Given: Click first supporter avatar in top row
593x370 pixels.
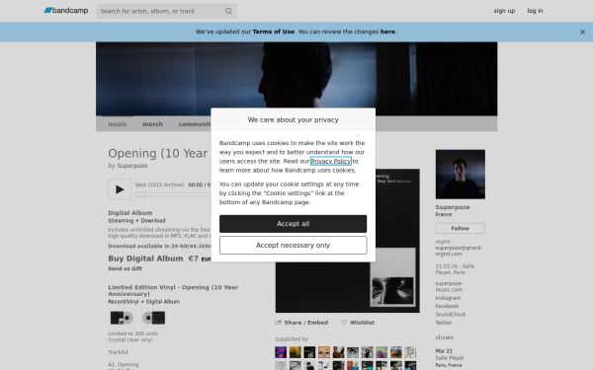Looking at the screenshot, I should point(281,352).
